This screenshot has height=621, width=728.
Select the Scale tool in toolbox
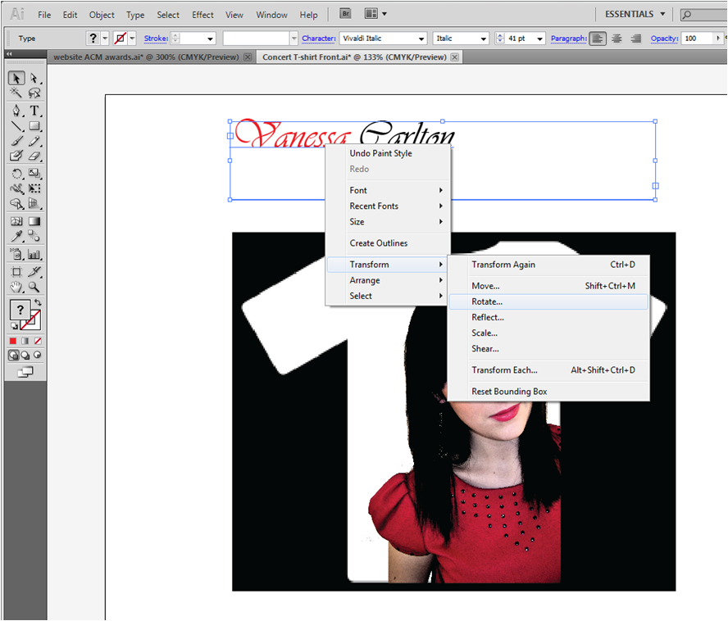click(34, 174)
